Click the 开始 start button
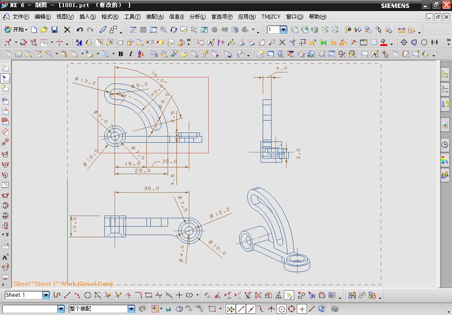This screenshot has width=452, height=315. (x=16, y=30)
